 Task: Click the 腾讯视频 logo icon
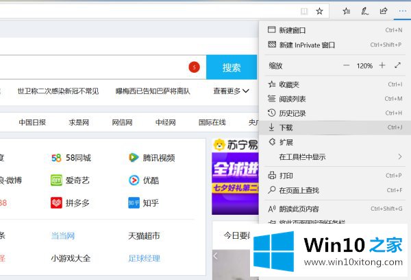tap(134, 158)
